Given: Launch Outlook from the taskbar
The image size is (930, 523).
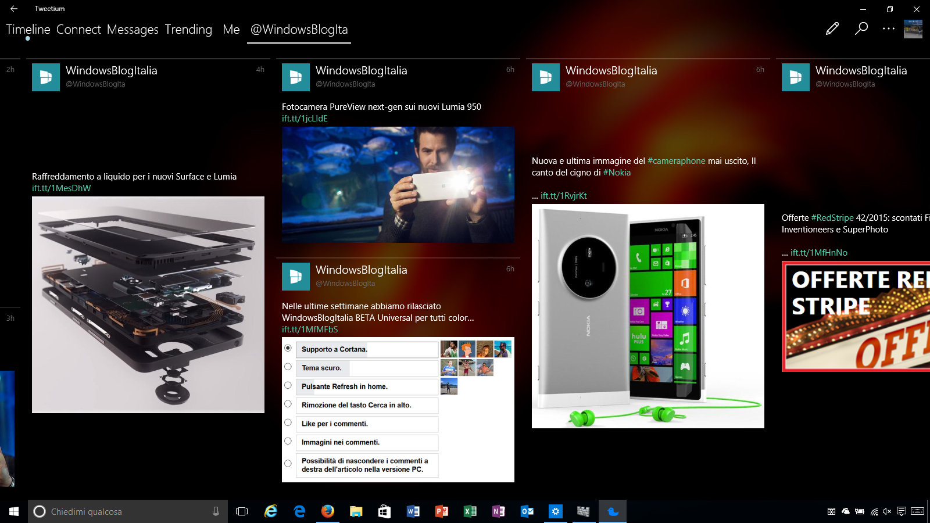Looking at the screenshot, I should [527, 511].
